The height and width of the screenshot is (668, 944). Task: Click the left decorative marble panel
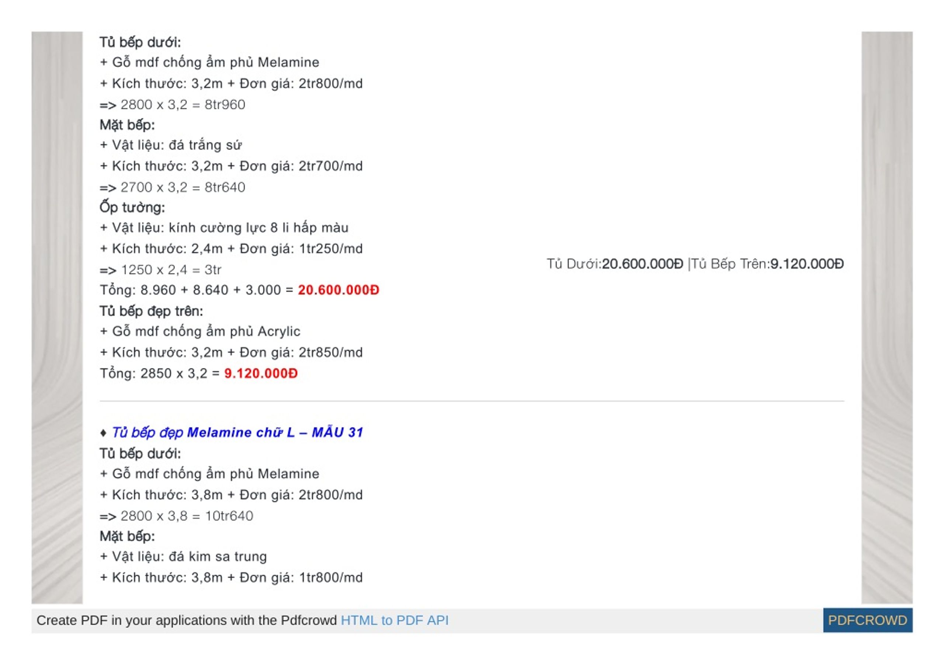tap(57, 317)
